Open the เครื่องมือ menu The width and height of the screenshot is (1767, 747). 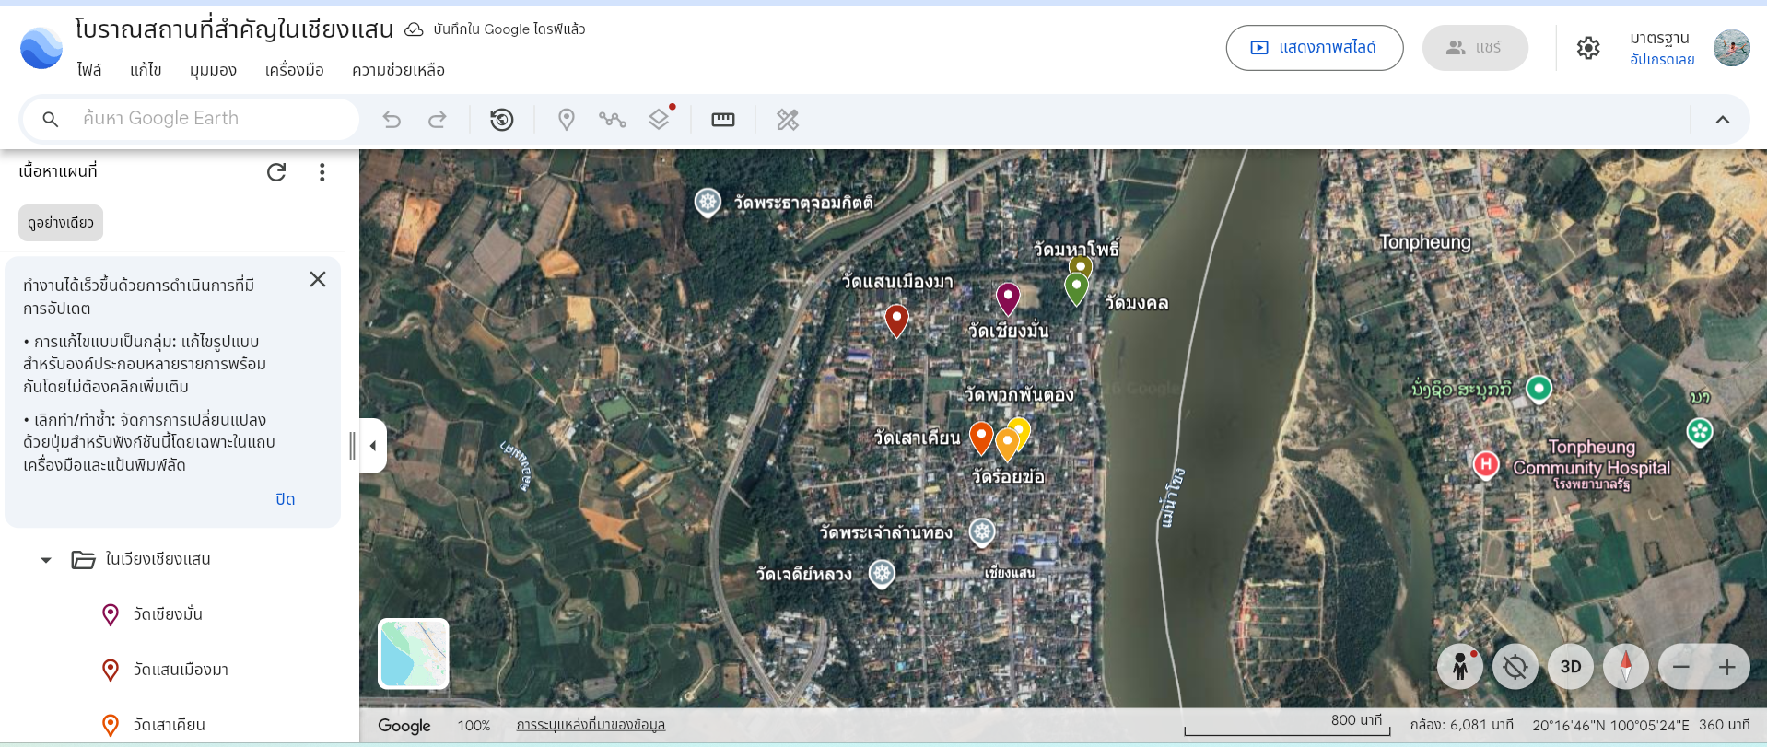coord(294,70)
